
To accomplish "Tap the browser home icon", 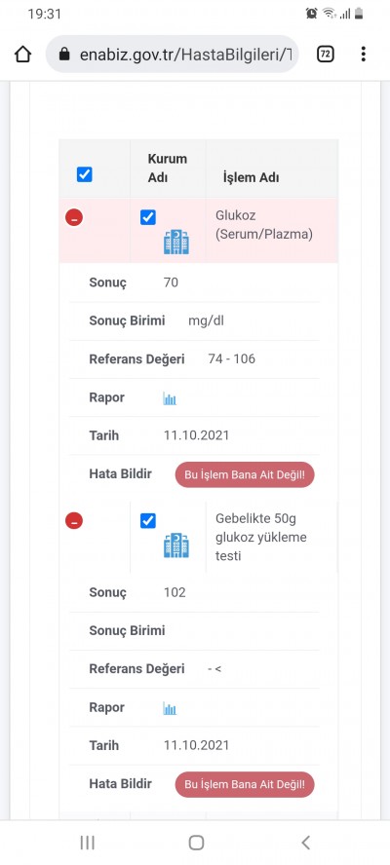I will point(22,55).
